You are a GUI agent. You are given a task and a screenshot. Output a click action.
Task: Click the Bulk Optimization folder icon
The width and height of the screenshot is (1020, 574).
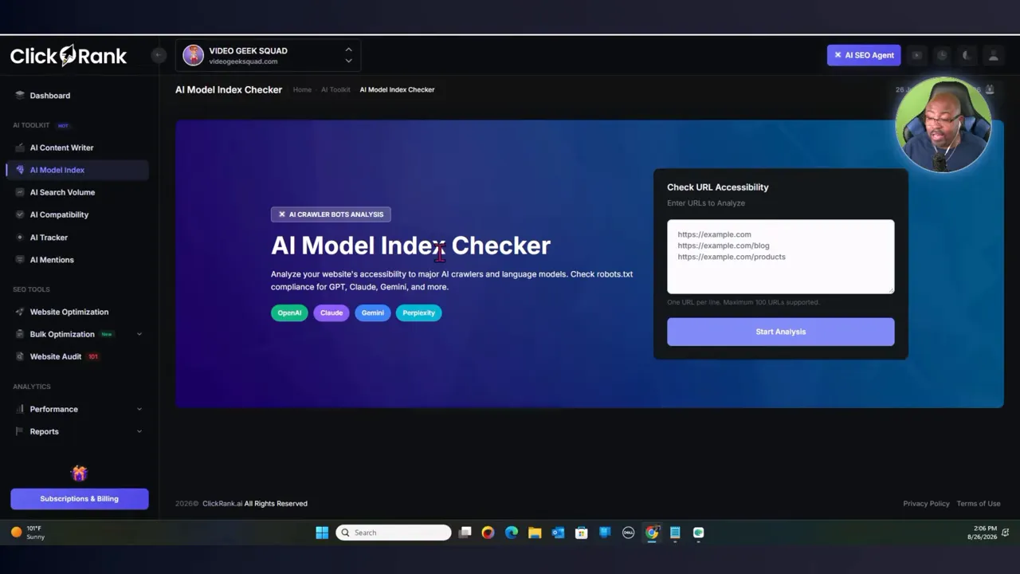tap(20, 334)
